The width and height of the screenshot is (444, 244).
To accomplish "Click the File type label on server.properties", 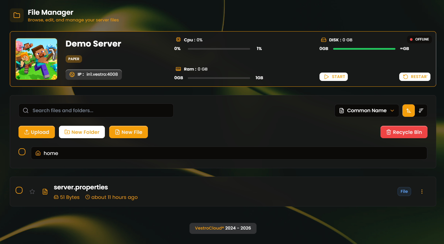I will (x=404, y=191).
